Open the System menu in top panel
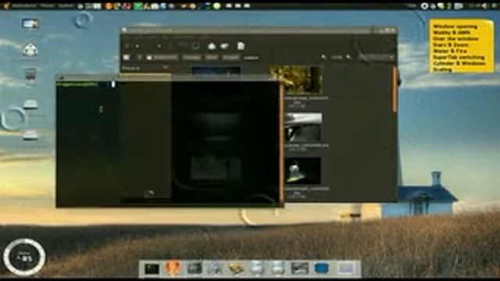Screen dimensions: 500x281 coord(66,5)
